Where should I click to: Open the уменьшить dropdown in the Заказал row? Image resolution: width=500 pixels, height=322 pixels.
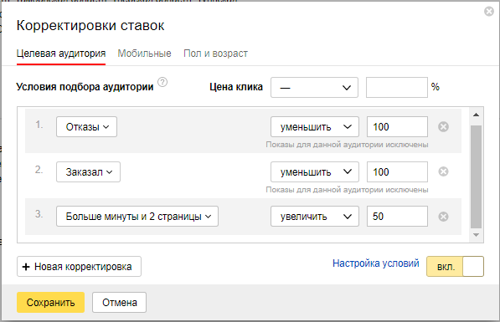[x=315, y=172]
